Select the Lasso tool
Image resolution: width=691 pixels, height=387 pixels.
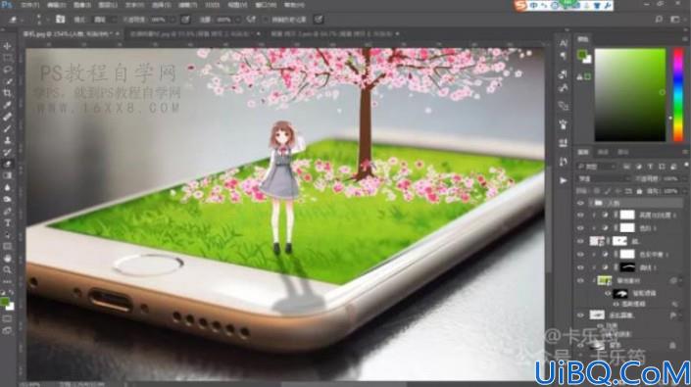pyautogui.click(x=8, y=70)
